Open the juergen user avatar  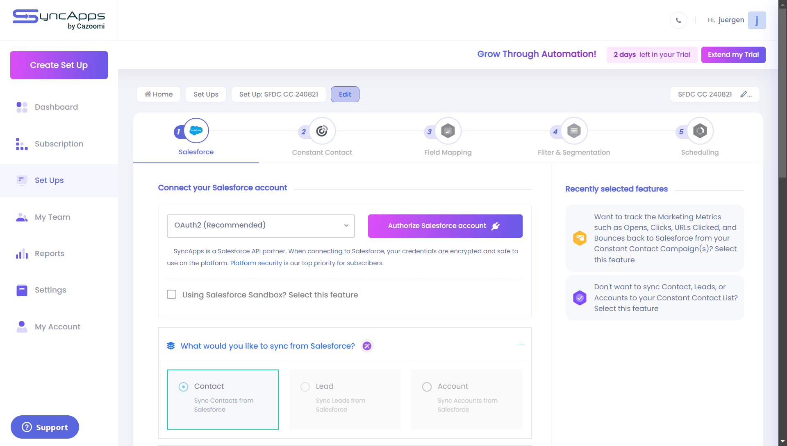(757, 20)
